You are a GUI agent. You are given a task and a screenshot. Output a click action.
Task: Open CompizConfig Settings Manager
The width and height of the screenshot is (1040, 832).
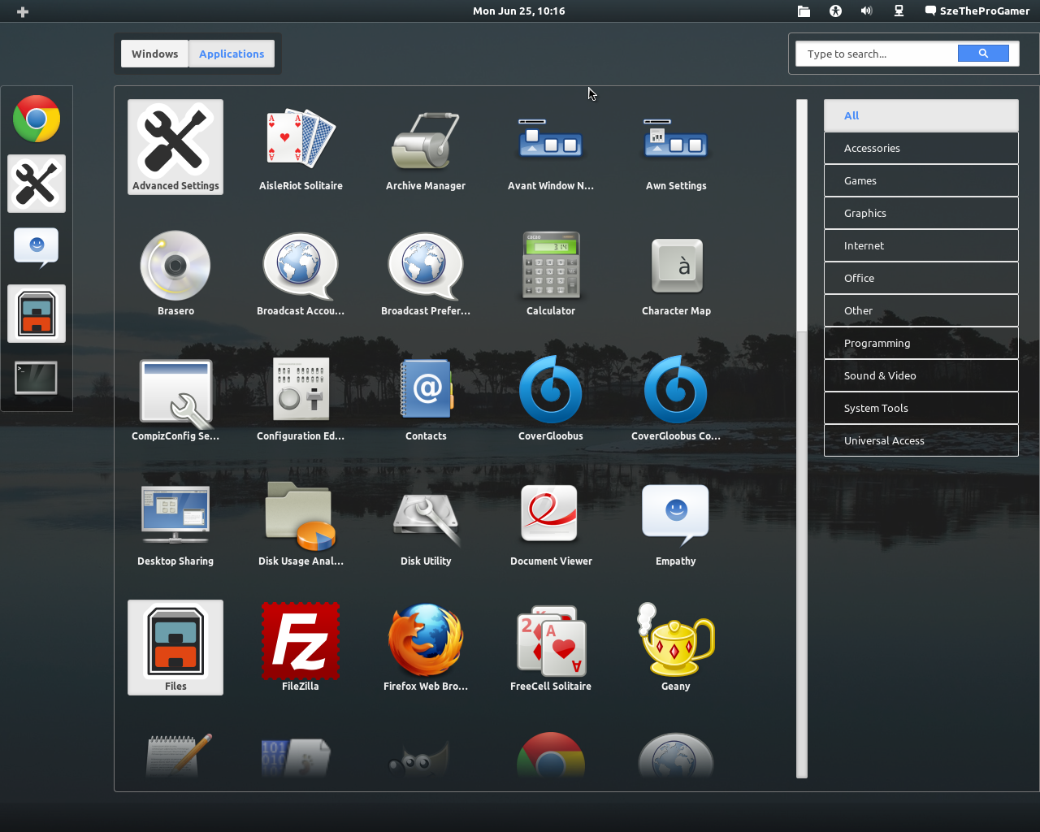tap(175, 397)
